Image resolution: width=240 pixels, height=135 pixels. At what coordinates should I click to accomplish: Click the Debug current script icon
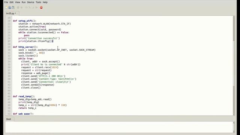22,7
